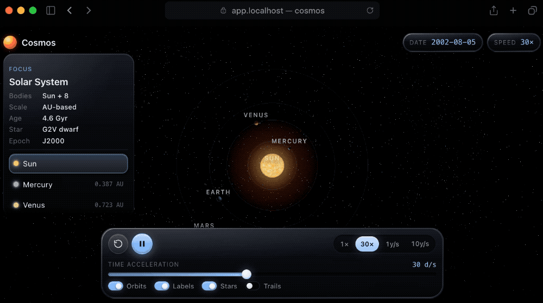Screen dimensions: 543x303
Task: Click the Sun in the viewport
Action: tap(272, 165)
